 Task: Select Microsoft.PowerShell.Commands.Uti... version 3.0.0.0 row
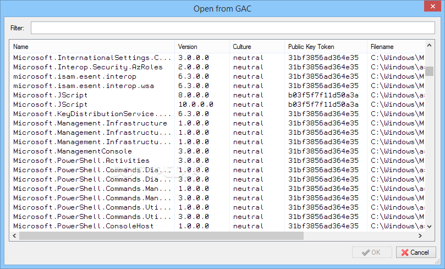tap(218, 217)
